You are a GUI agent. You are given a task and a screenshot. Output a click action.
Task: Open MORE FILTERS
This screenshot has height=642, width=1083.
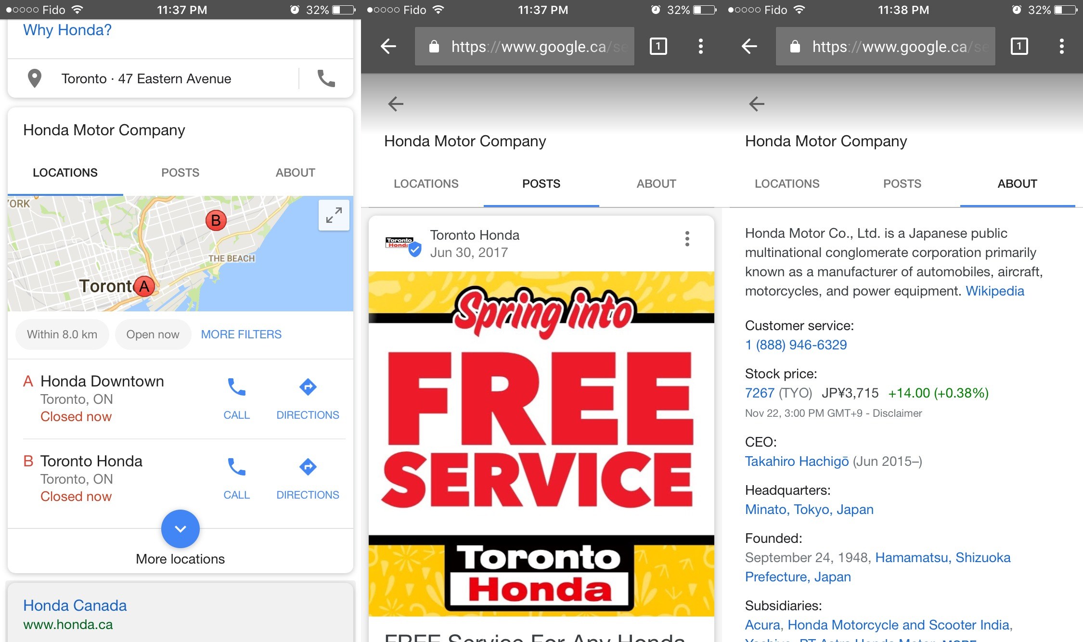tap(241, 334)
